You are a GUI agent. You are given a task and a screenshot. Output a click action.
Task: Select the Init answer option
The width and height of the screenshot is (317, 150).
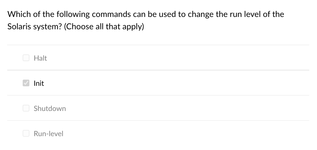pos(39,83)
